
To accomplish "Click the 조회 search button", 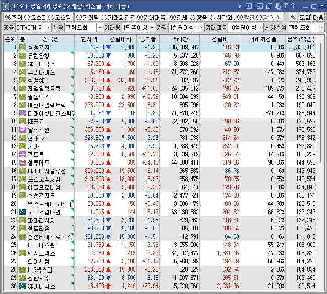I will [x=305, y=17].
